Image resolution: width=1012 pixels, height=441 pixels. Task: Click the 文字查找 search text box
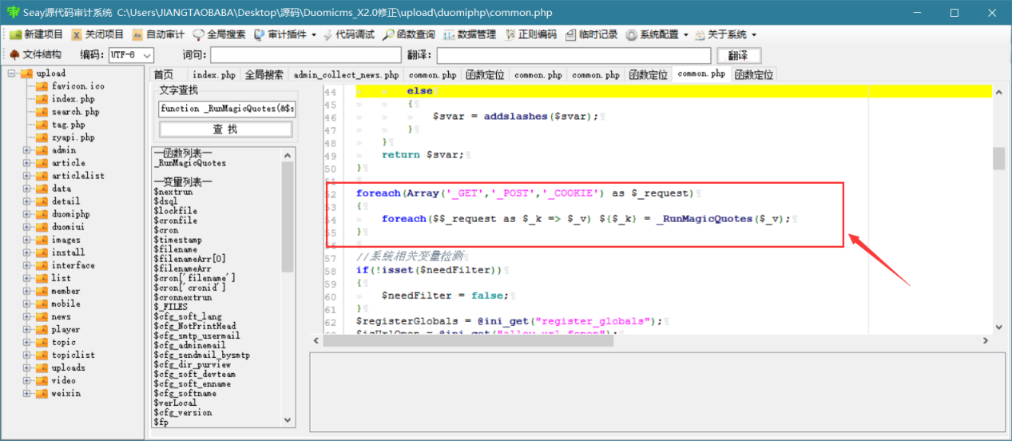coord(227,108)
